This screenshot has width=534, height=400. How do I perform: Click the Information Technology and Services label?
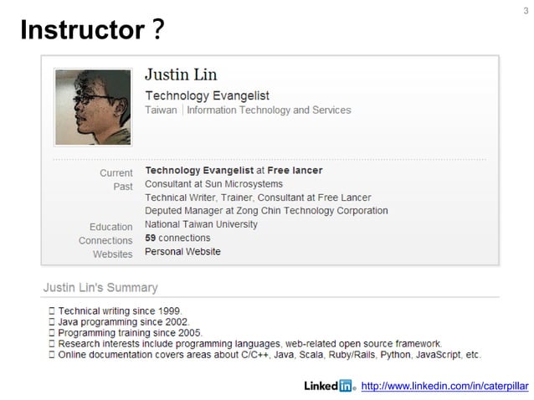click(x=269, y=110)
